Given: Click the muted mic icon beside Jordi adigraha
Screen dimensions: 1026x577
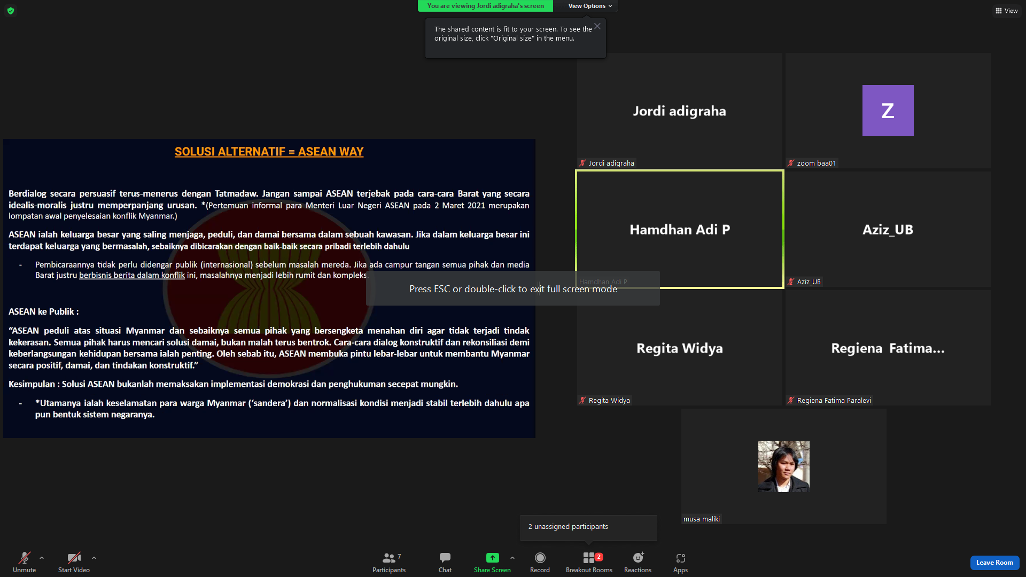Looking at the screenshot, I should (582, 163).
